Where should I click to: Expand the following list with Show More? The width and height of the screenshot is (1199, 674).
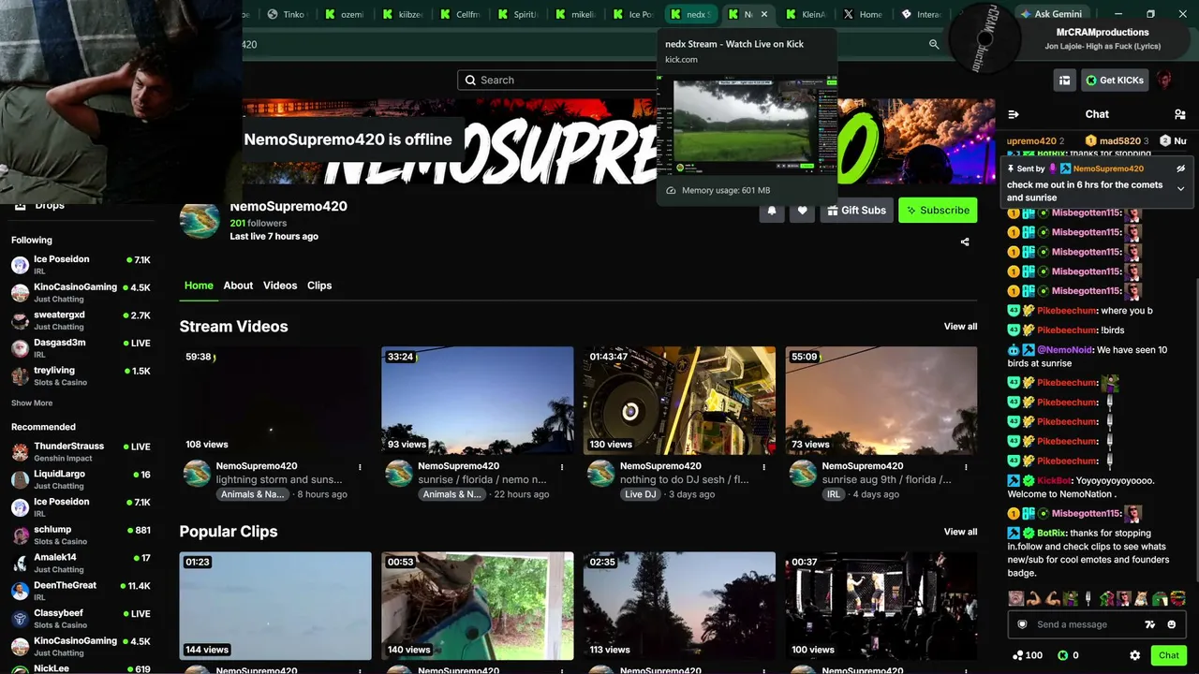click(x=32, y=403)
